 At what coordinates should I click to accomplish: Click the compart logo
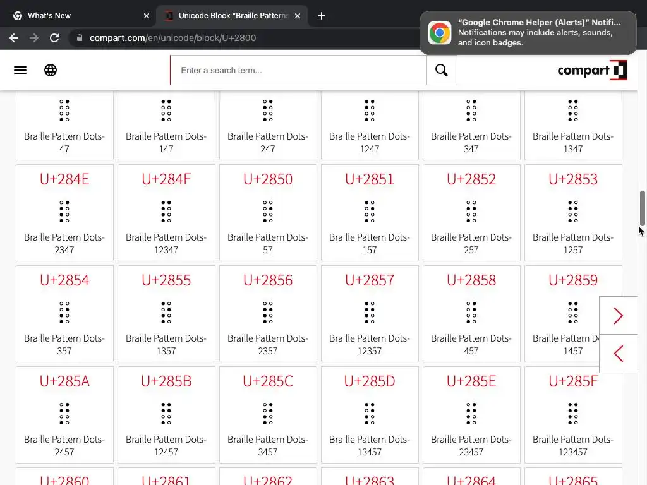pos(592,70)
